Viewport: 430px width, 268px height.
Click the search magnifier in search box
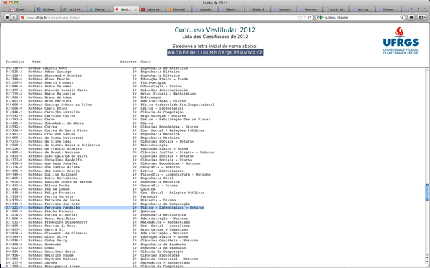tap(402, 17)
